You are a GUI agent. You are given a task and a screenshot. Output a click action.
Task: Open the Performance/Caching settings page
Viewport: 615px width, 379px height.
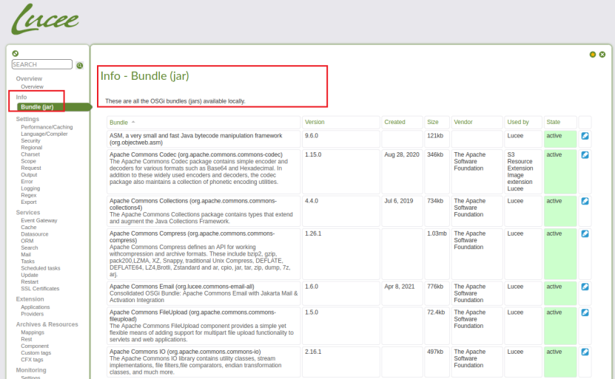click(47, 127)
